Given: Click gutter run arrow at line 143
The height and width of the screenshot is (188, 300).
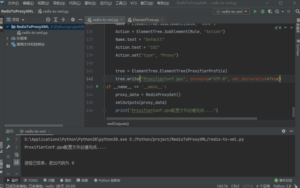Looking at the screenshot, I should tap(97, 87).
